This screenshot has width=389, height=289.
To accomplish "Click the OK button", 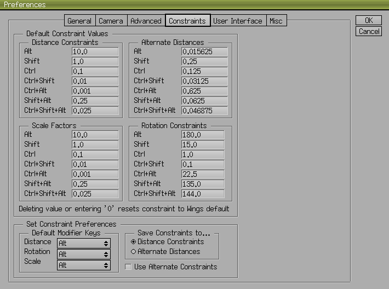I will point(368,20).
